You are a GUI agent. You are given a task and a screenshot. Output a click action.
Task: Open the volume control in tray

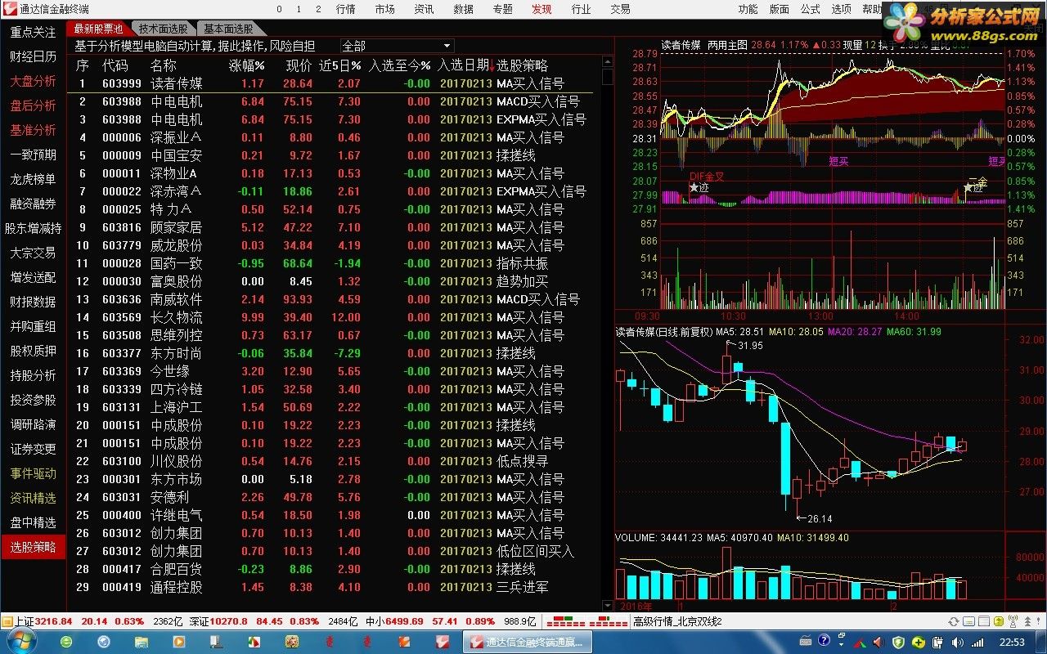pyautogui.click(x=957, y=643)
